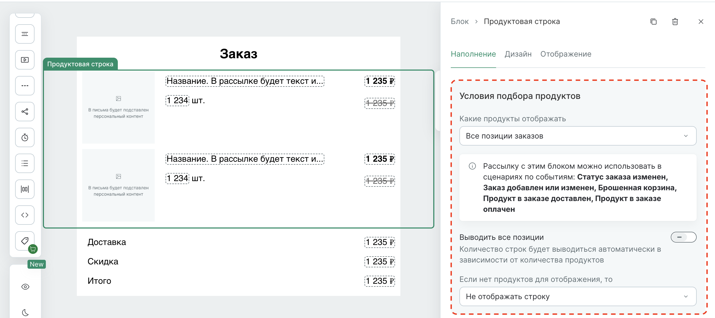Select the Заказ heading in email
Image resolution: width=715 pixels, height=318 pixels.
238,54
